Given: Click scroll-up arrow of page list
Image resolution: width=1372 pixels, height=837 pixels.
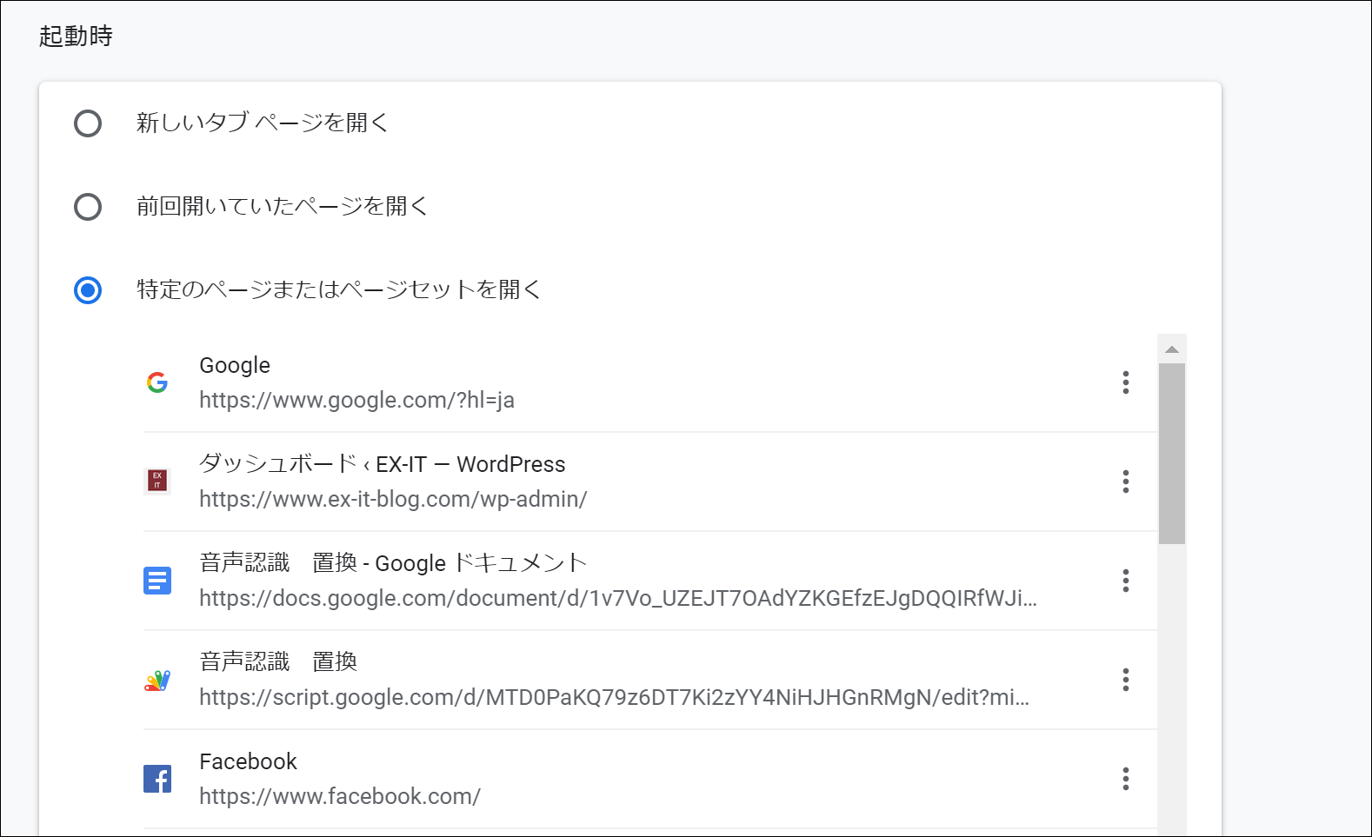Looking at the screenshot, I should click(x=1172, y=349).
